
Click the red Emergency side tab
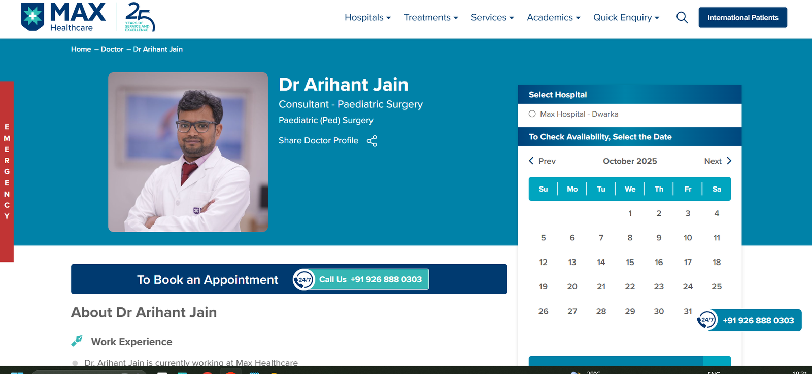point(7,171)
